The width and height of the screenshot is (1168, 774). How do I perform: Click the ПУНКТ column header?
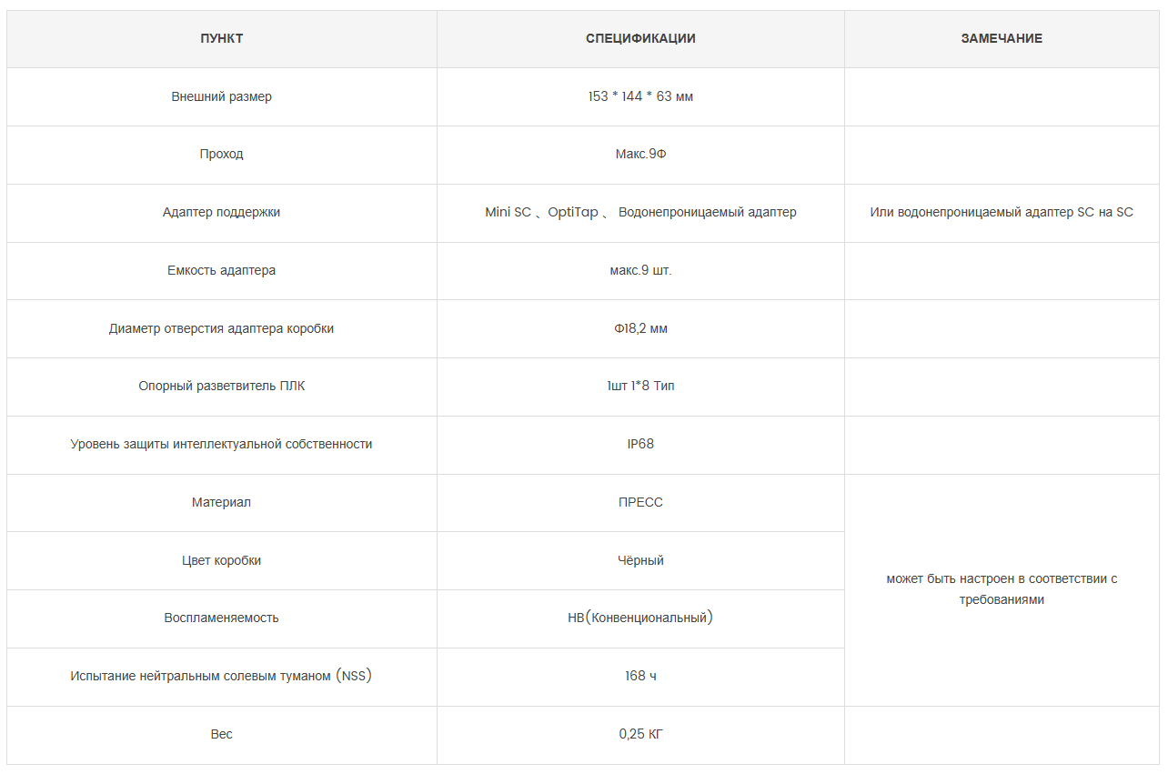[222, 38]
